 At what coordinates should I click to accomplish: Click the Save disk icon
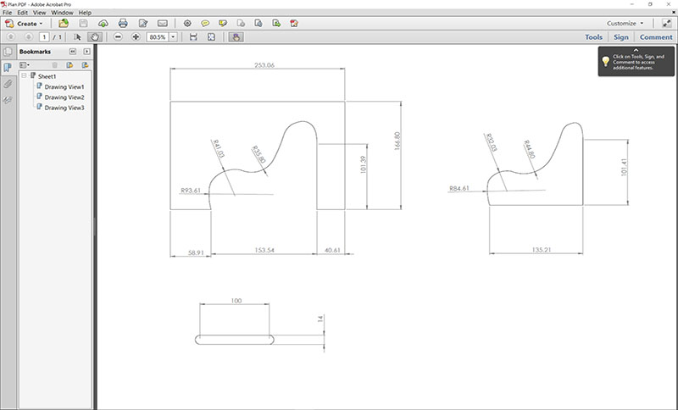[83, 24]
